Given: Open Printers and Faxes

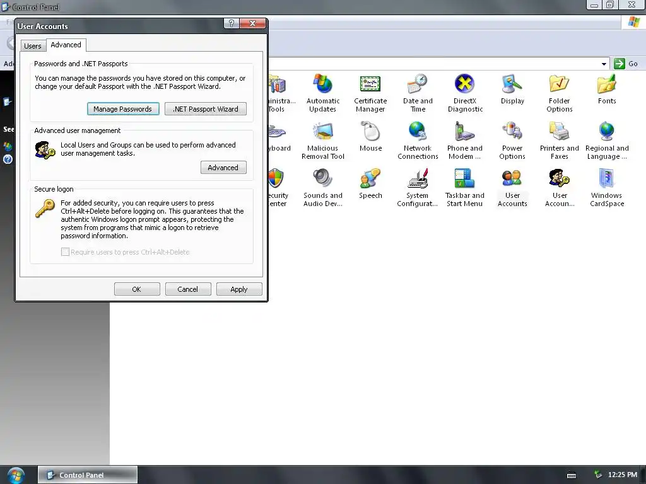Looking at the screenshot, I should (x=559, y=141).
